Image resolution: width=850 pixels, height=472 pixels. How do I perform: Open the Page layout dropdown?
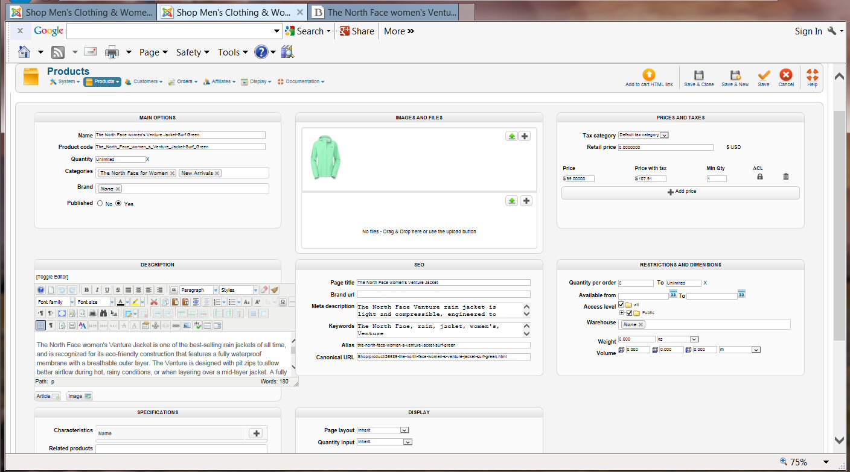(x=383, y=430)
